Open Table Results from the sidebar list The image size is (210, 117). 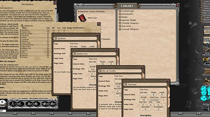(206, 15)
